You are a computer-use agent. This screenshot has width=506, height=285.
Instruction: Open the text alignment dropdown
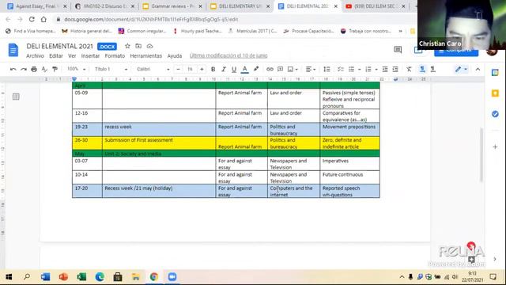point(311,69)
